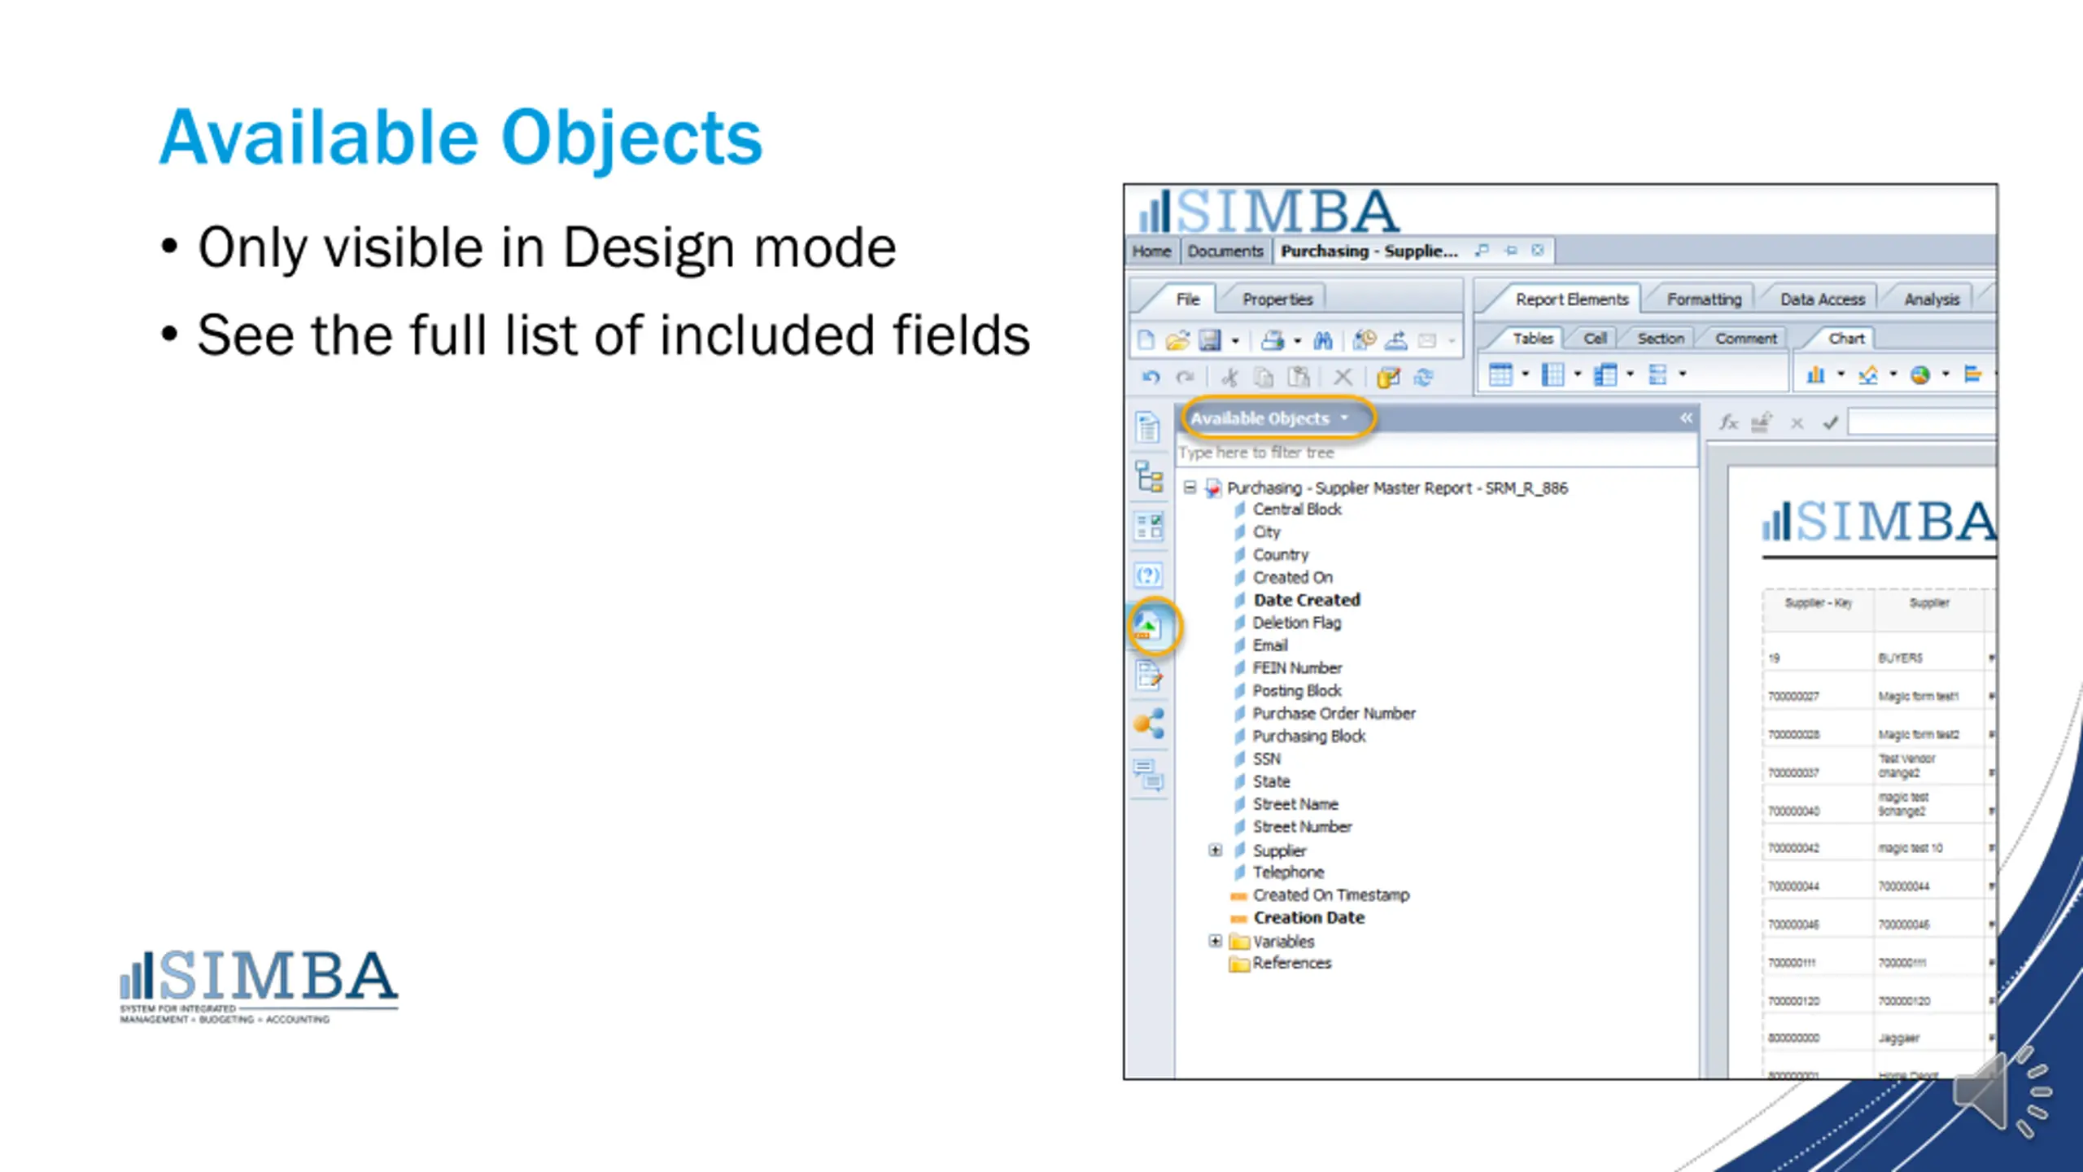2083x1172 pixels.
Task: Click the Export icon in the File toolbar
Action: [1397, 340]
